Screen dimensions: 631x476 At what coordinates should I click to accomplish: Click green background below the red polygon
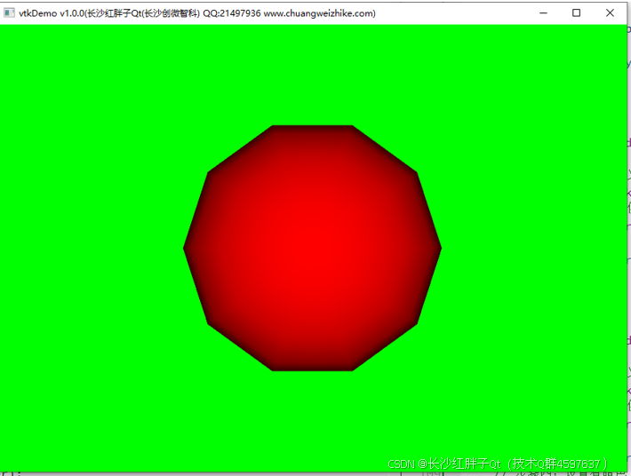point(312,417)
